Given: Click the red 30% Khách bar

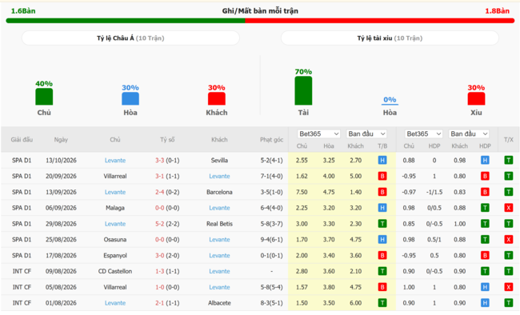Looking at the screenshot, I should 217,98.
